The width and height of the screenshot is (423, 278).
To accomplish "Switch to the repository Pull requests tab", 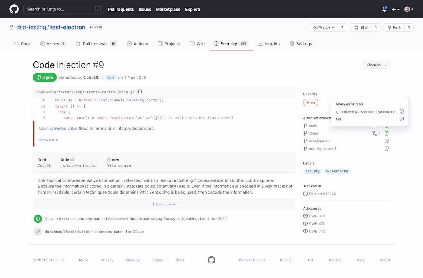I will coord(96,44).
